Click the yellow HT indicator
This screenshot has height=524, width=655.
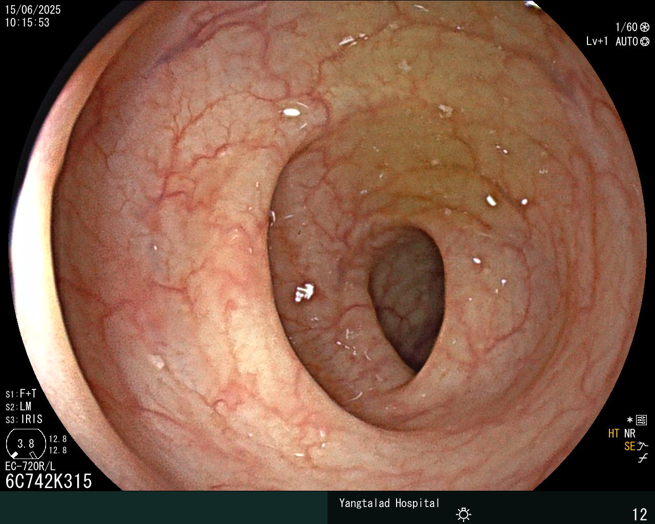point(614,433)
